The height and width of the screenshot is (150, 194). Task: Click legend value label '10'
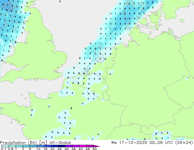38,149
